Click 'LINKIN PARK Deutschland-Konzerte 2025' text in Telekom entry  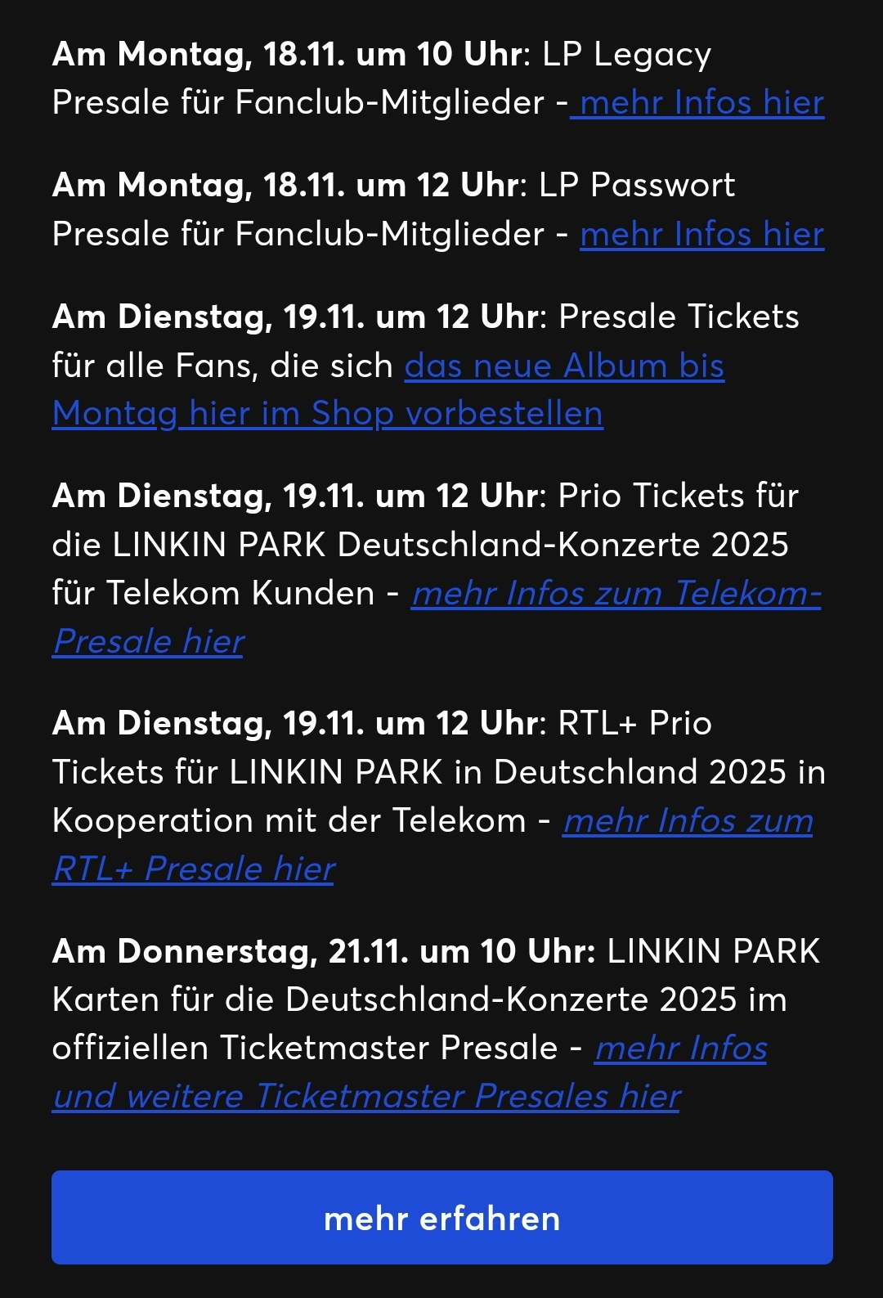coord(451,545)
